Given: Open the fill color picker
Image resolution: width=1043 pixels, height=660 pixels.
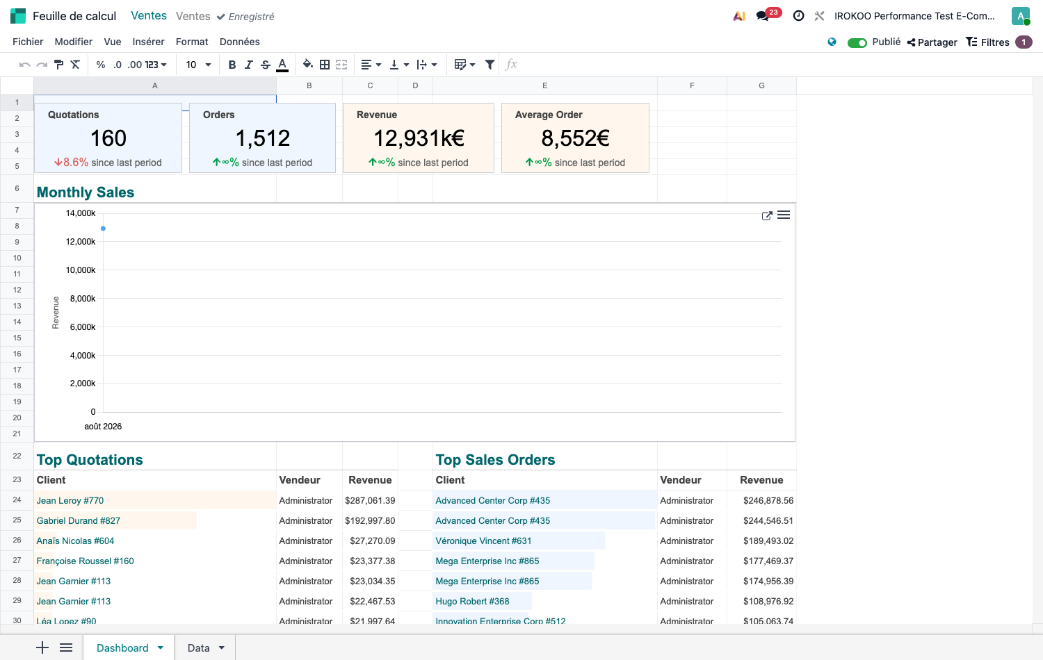Looking at the screenshot, I should click(x=307, y=65).
